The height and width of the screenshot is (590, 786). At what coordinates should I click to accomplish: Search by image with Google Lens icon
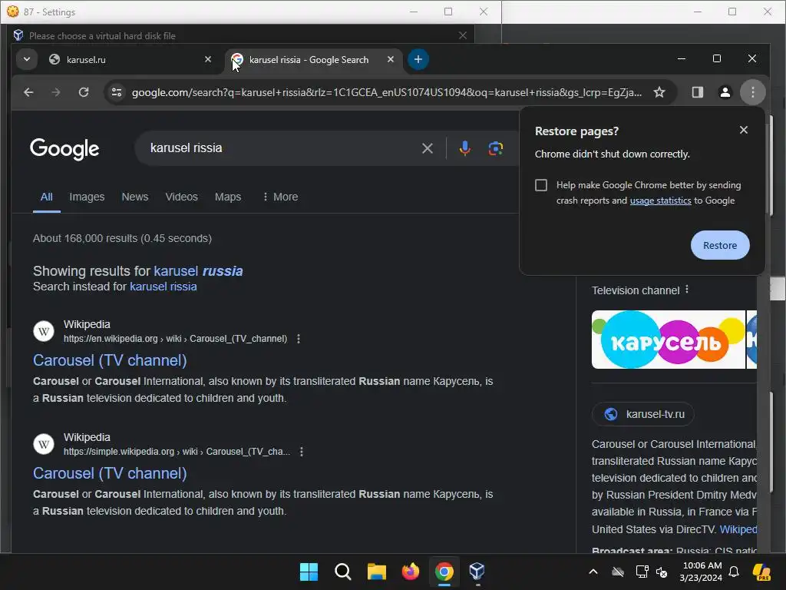click(x=496, y=148)
